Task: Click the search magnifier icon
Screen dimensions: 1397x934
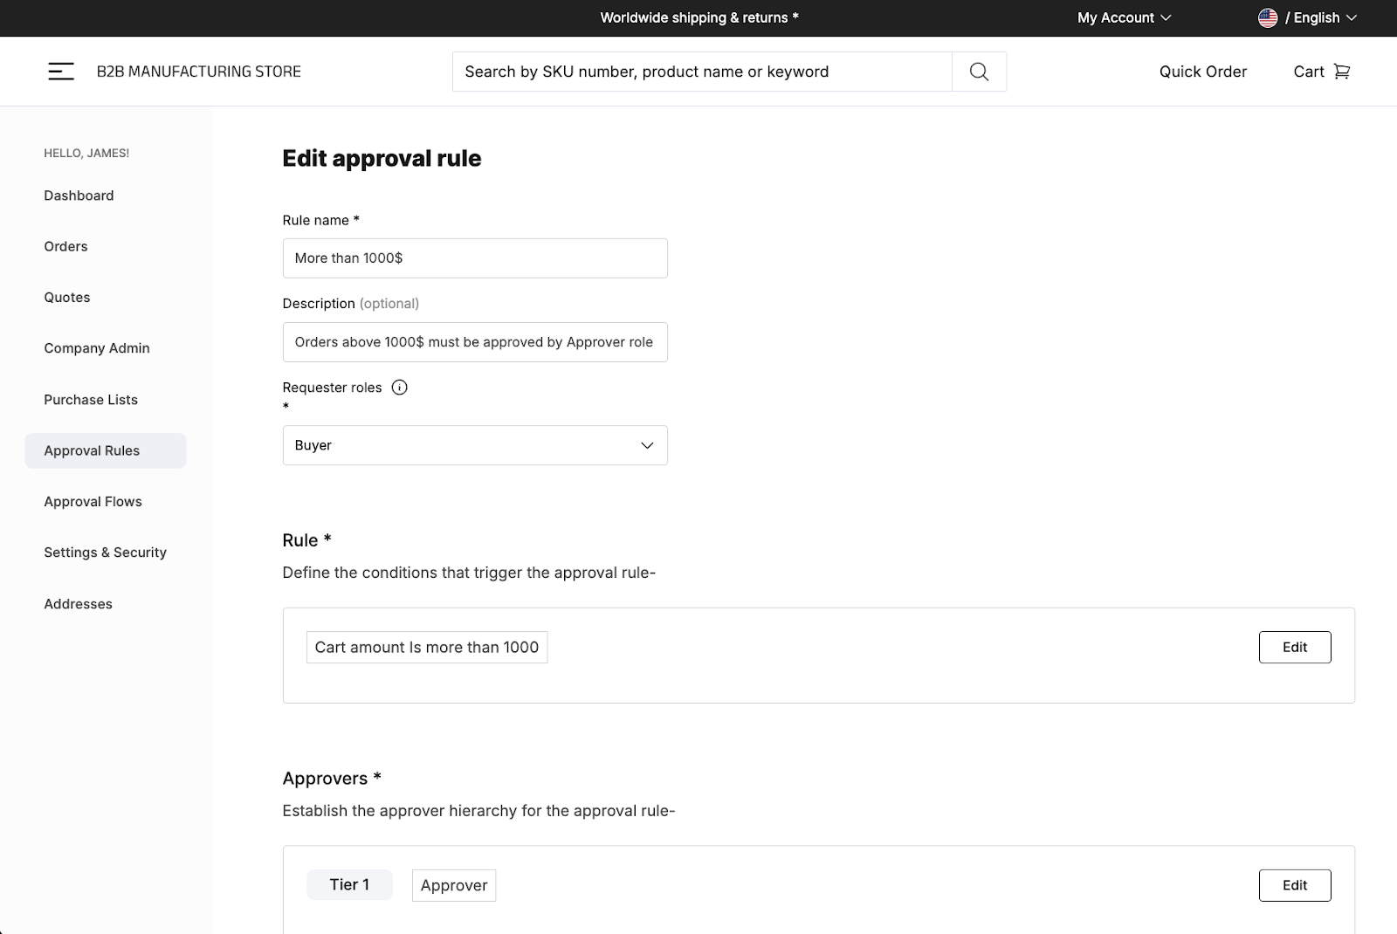Action: (x=979, y=72)
